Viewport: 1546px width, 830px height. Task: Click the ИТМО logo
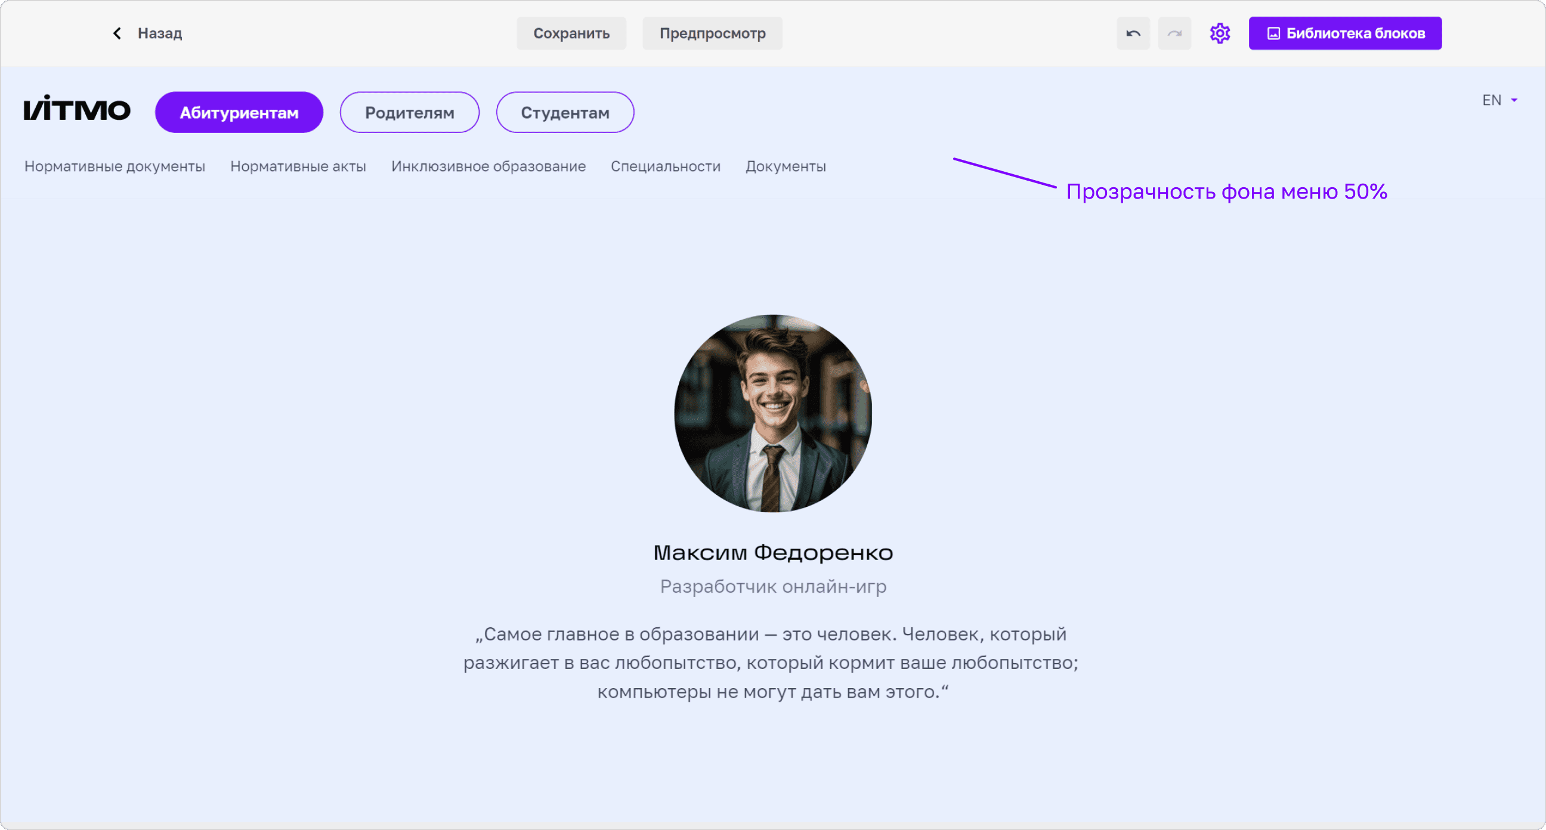(77, 108)
